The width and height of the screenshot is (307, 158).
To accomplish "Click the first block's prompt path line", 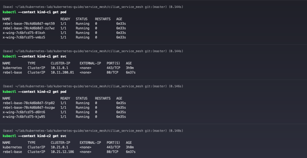I will [x=93, y=7].
